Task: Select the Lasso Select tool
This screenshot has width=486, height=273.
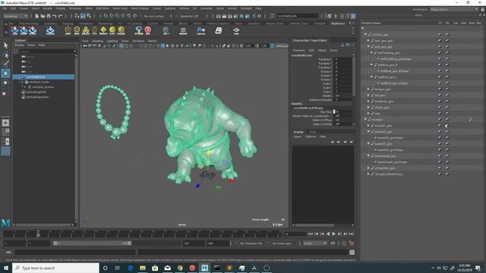Action: click(x=5, y=55)
